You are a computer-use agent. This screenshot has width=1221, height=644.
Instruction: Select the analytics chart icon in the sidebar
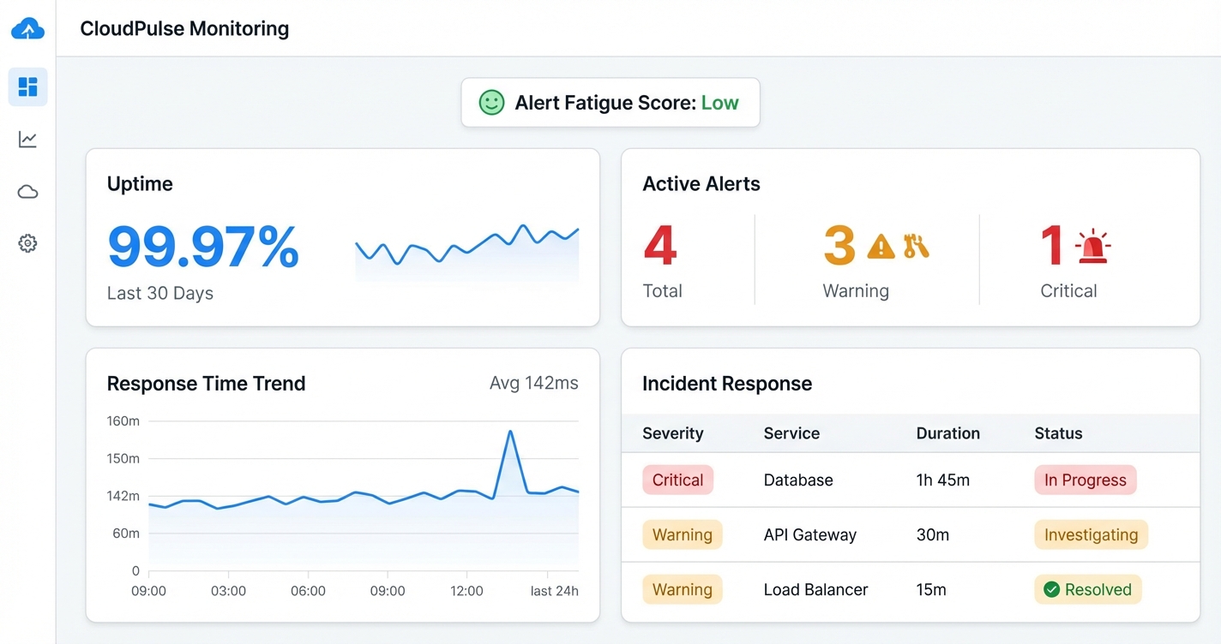click(x=27, y=139)
